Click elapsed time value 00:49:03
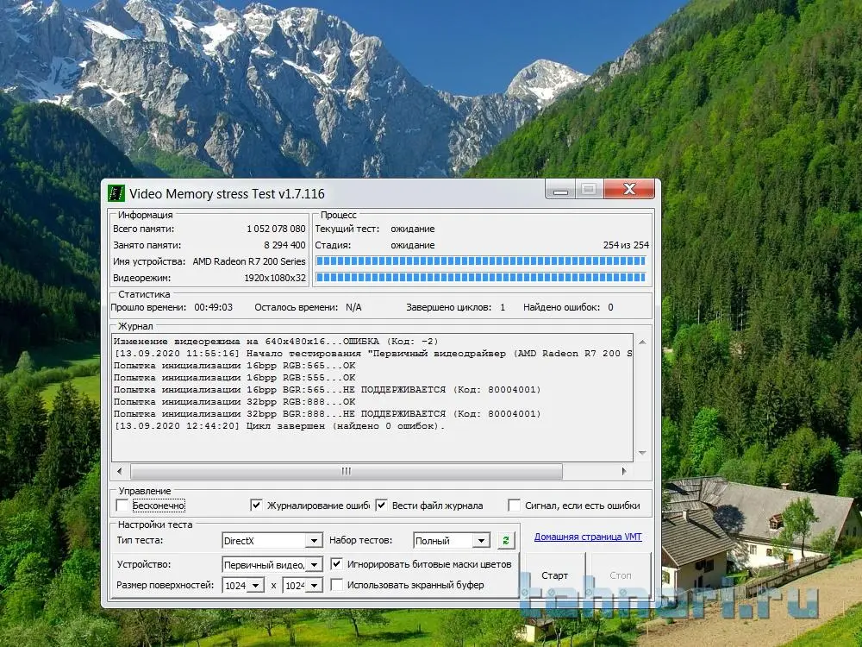862x647 pixels. [x=213, y=307]
